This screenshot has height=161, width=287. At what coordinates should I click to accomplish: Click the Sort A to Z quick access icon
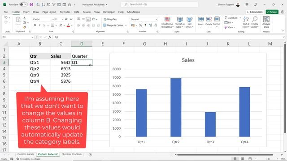point(38,4)
